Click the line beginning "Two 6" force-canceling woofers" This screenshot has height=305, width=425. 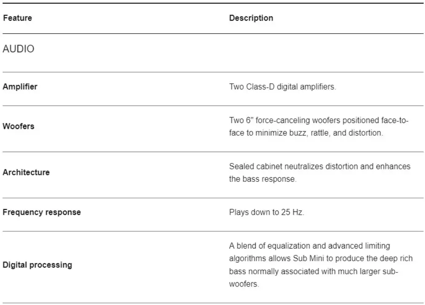click(x=318, y=120)
